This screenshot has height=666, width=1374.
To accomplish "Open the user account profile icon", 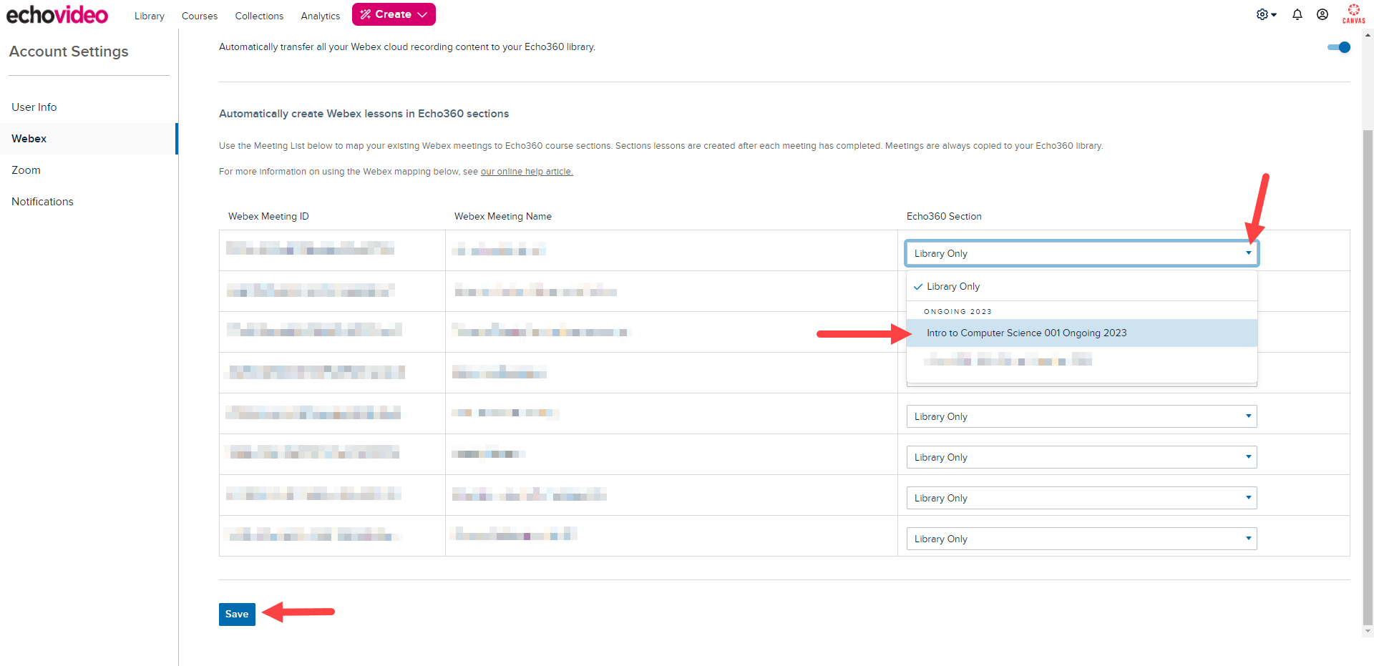I will pyautogui.click(x=1323, y=14).
